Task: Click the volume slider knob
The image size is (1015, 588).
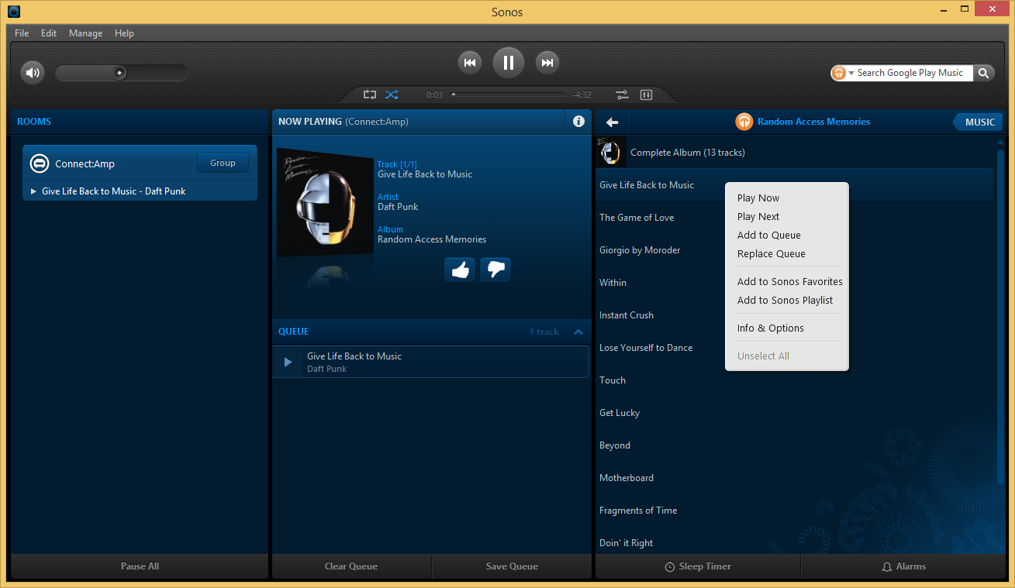Action: pyautogui.click(x=119, y=73)
